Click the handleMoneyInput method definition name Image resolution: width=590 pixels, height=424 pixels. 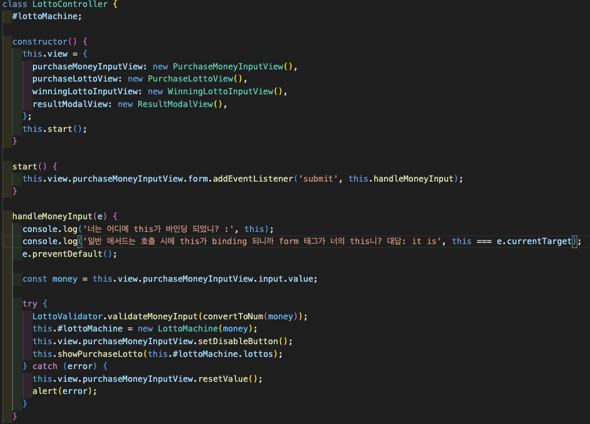(53, 216)
